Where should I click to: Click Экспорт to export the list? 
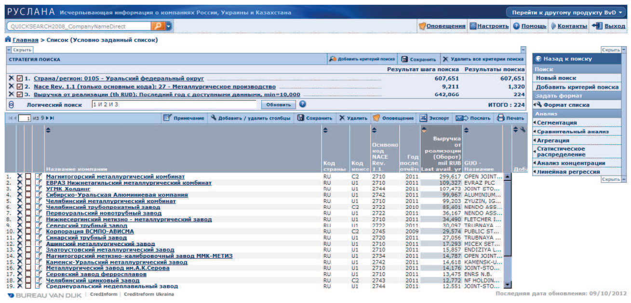[x=434, y=118]
